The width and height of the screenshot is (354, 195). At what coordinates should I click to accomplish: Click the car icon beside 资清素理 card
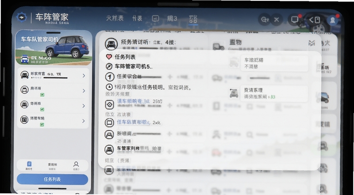(234, 93)
